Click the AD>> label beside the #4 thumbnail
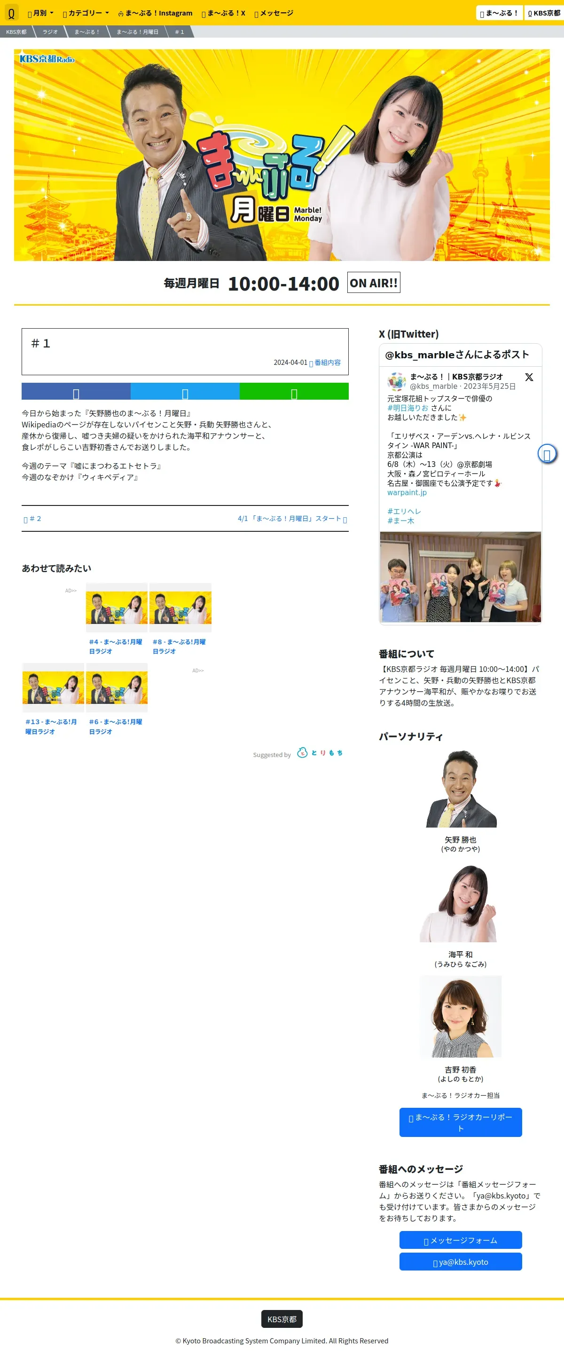The width and height of the screenshot is (564, 1365). tap(71, 590)
